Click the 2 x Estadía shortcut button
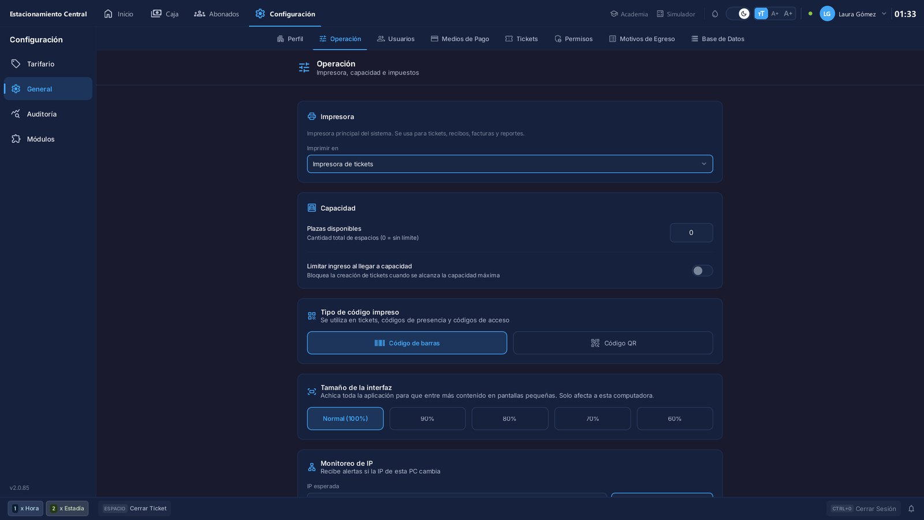This screenshot has height=520, width=924. pos(67,508)
